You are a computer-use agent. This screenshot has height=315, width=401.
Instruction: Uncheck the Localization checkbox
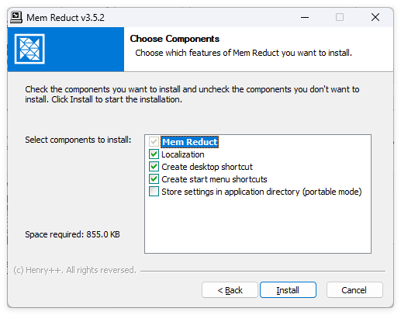pos(154,154)
